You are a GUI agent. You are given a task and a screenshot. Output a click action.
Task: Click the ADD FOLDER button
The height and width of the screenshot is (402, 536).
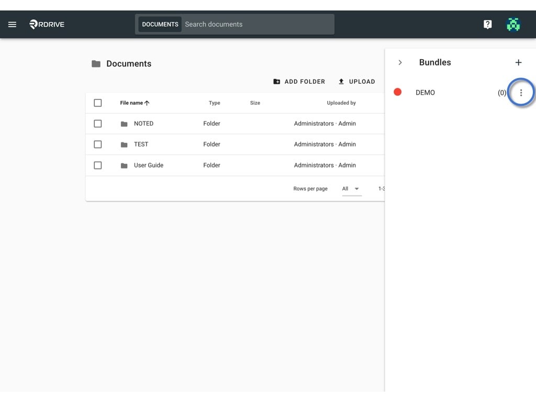[x=299, y=82]
